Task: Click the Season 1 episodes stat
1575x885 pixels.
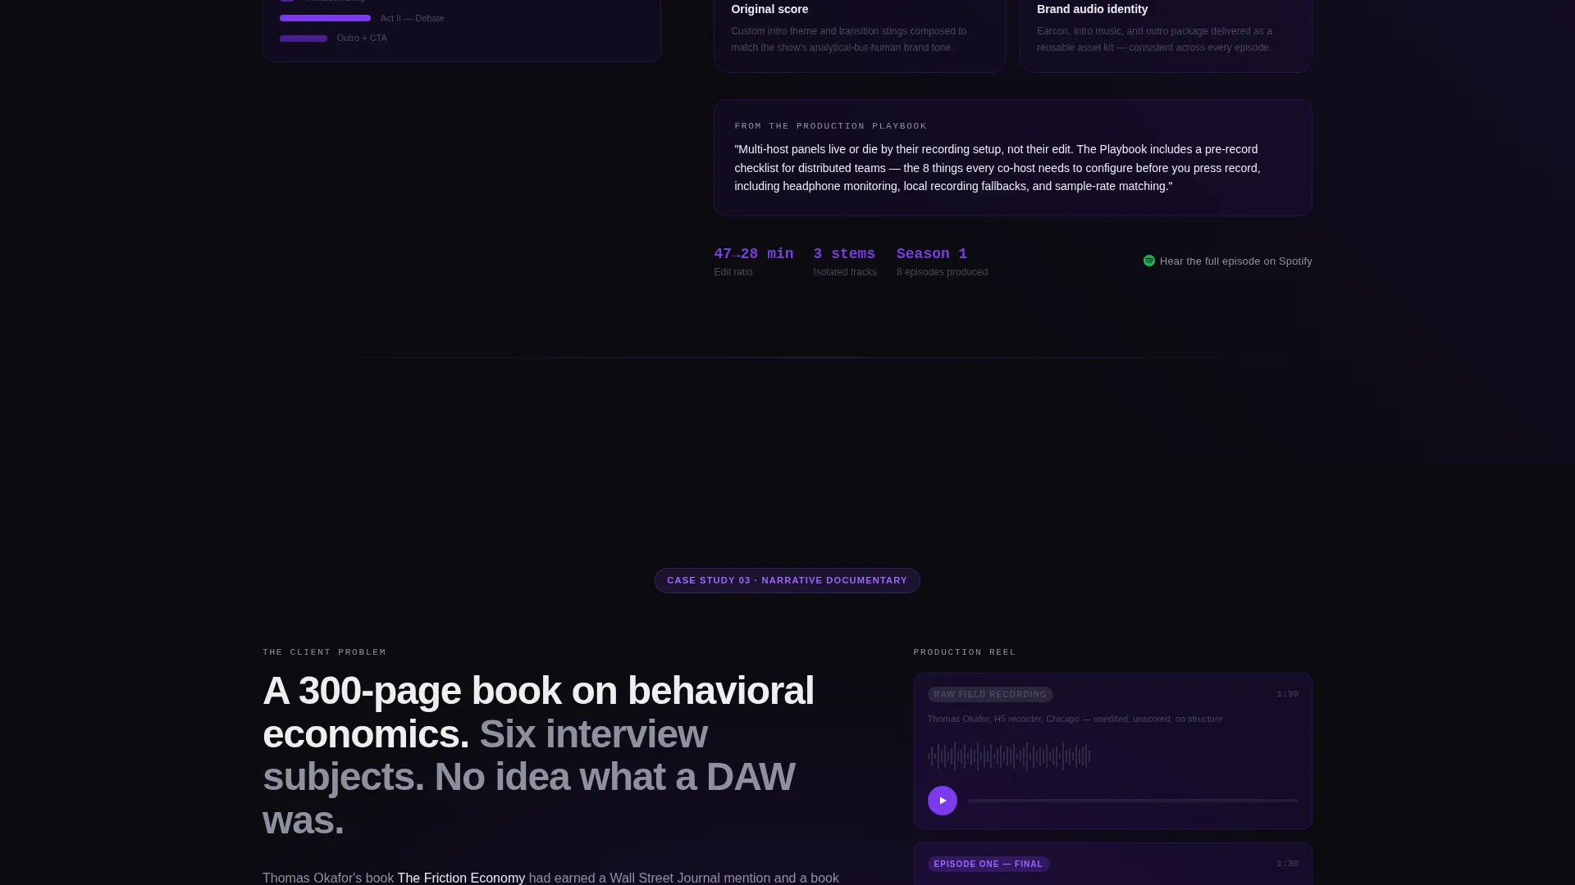Action: [x=942, y=262]
